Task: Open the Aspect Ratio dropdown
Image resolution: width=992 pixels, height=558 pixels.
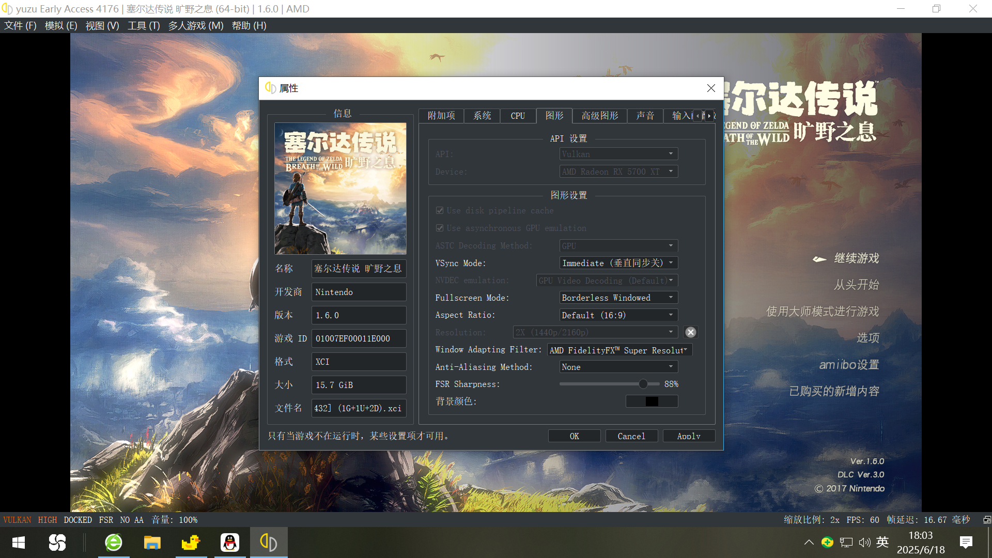Action: click(618, 315)
